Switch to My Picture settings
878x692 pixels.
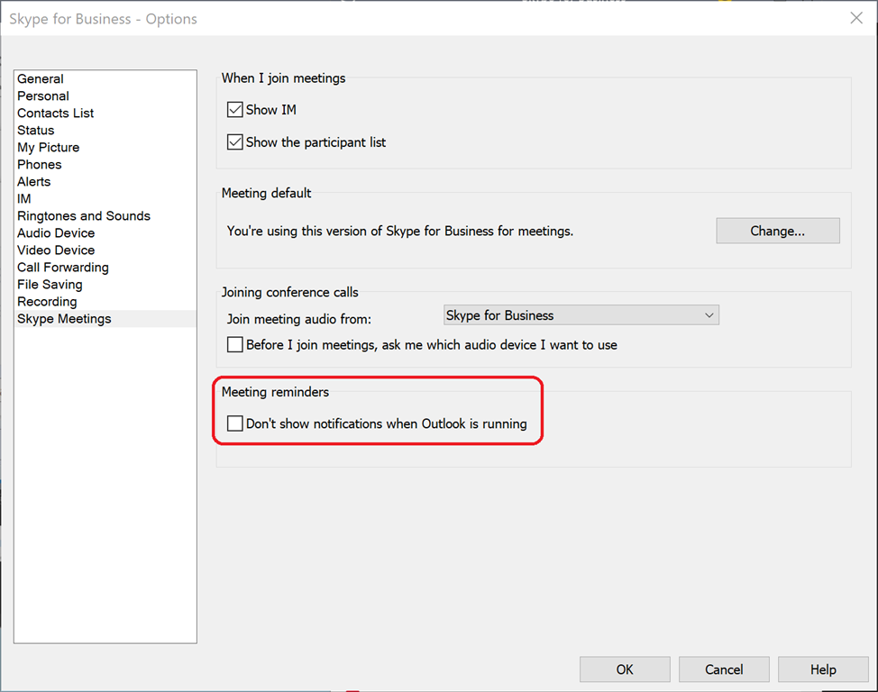coord(49,148)
